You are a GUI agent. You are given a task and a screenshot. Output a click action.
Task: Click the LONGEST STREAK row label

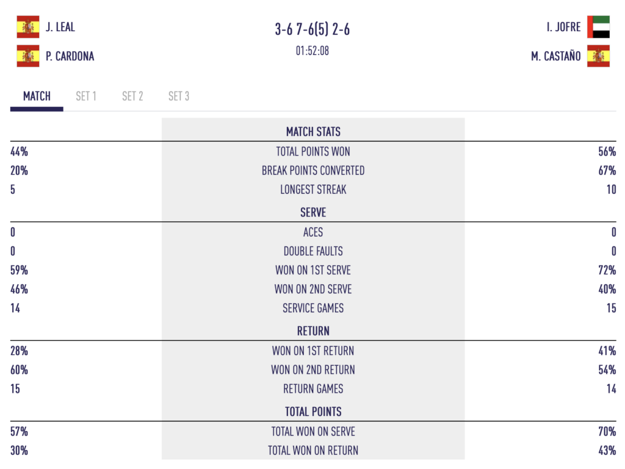tap(313, 190)
